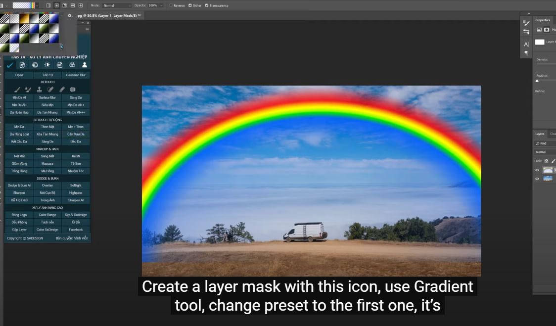Viewport: 556px width, 326px height.
Task: Open the Character panel icon
Action: [526, 44]
